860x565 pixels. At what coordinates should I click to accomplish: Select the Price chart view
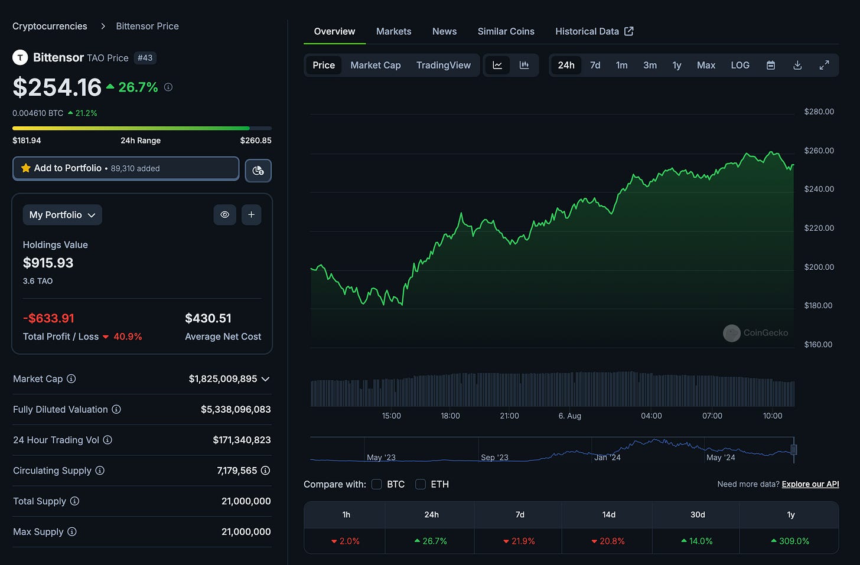[324, 65]
